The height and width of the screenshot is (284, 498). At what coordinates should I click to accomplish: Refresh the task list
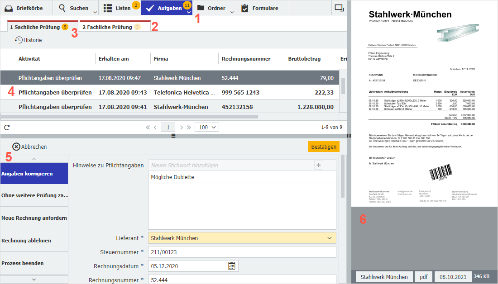[x=6, y=127]
